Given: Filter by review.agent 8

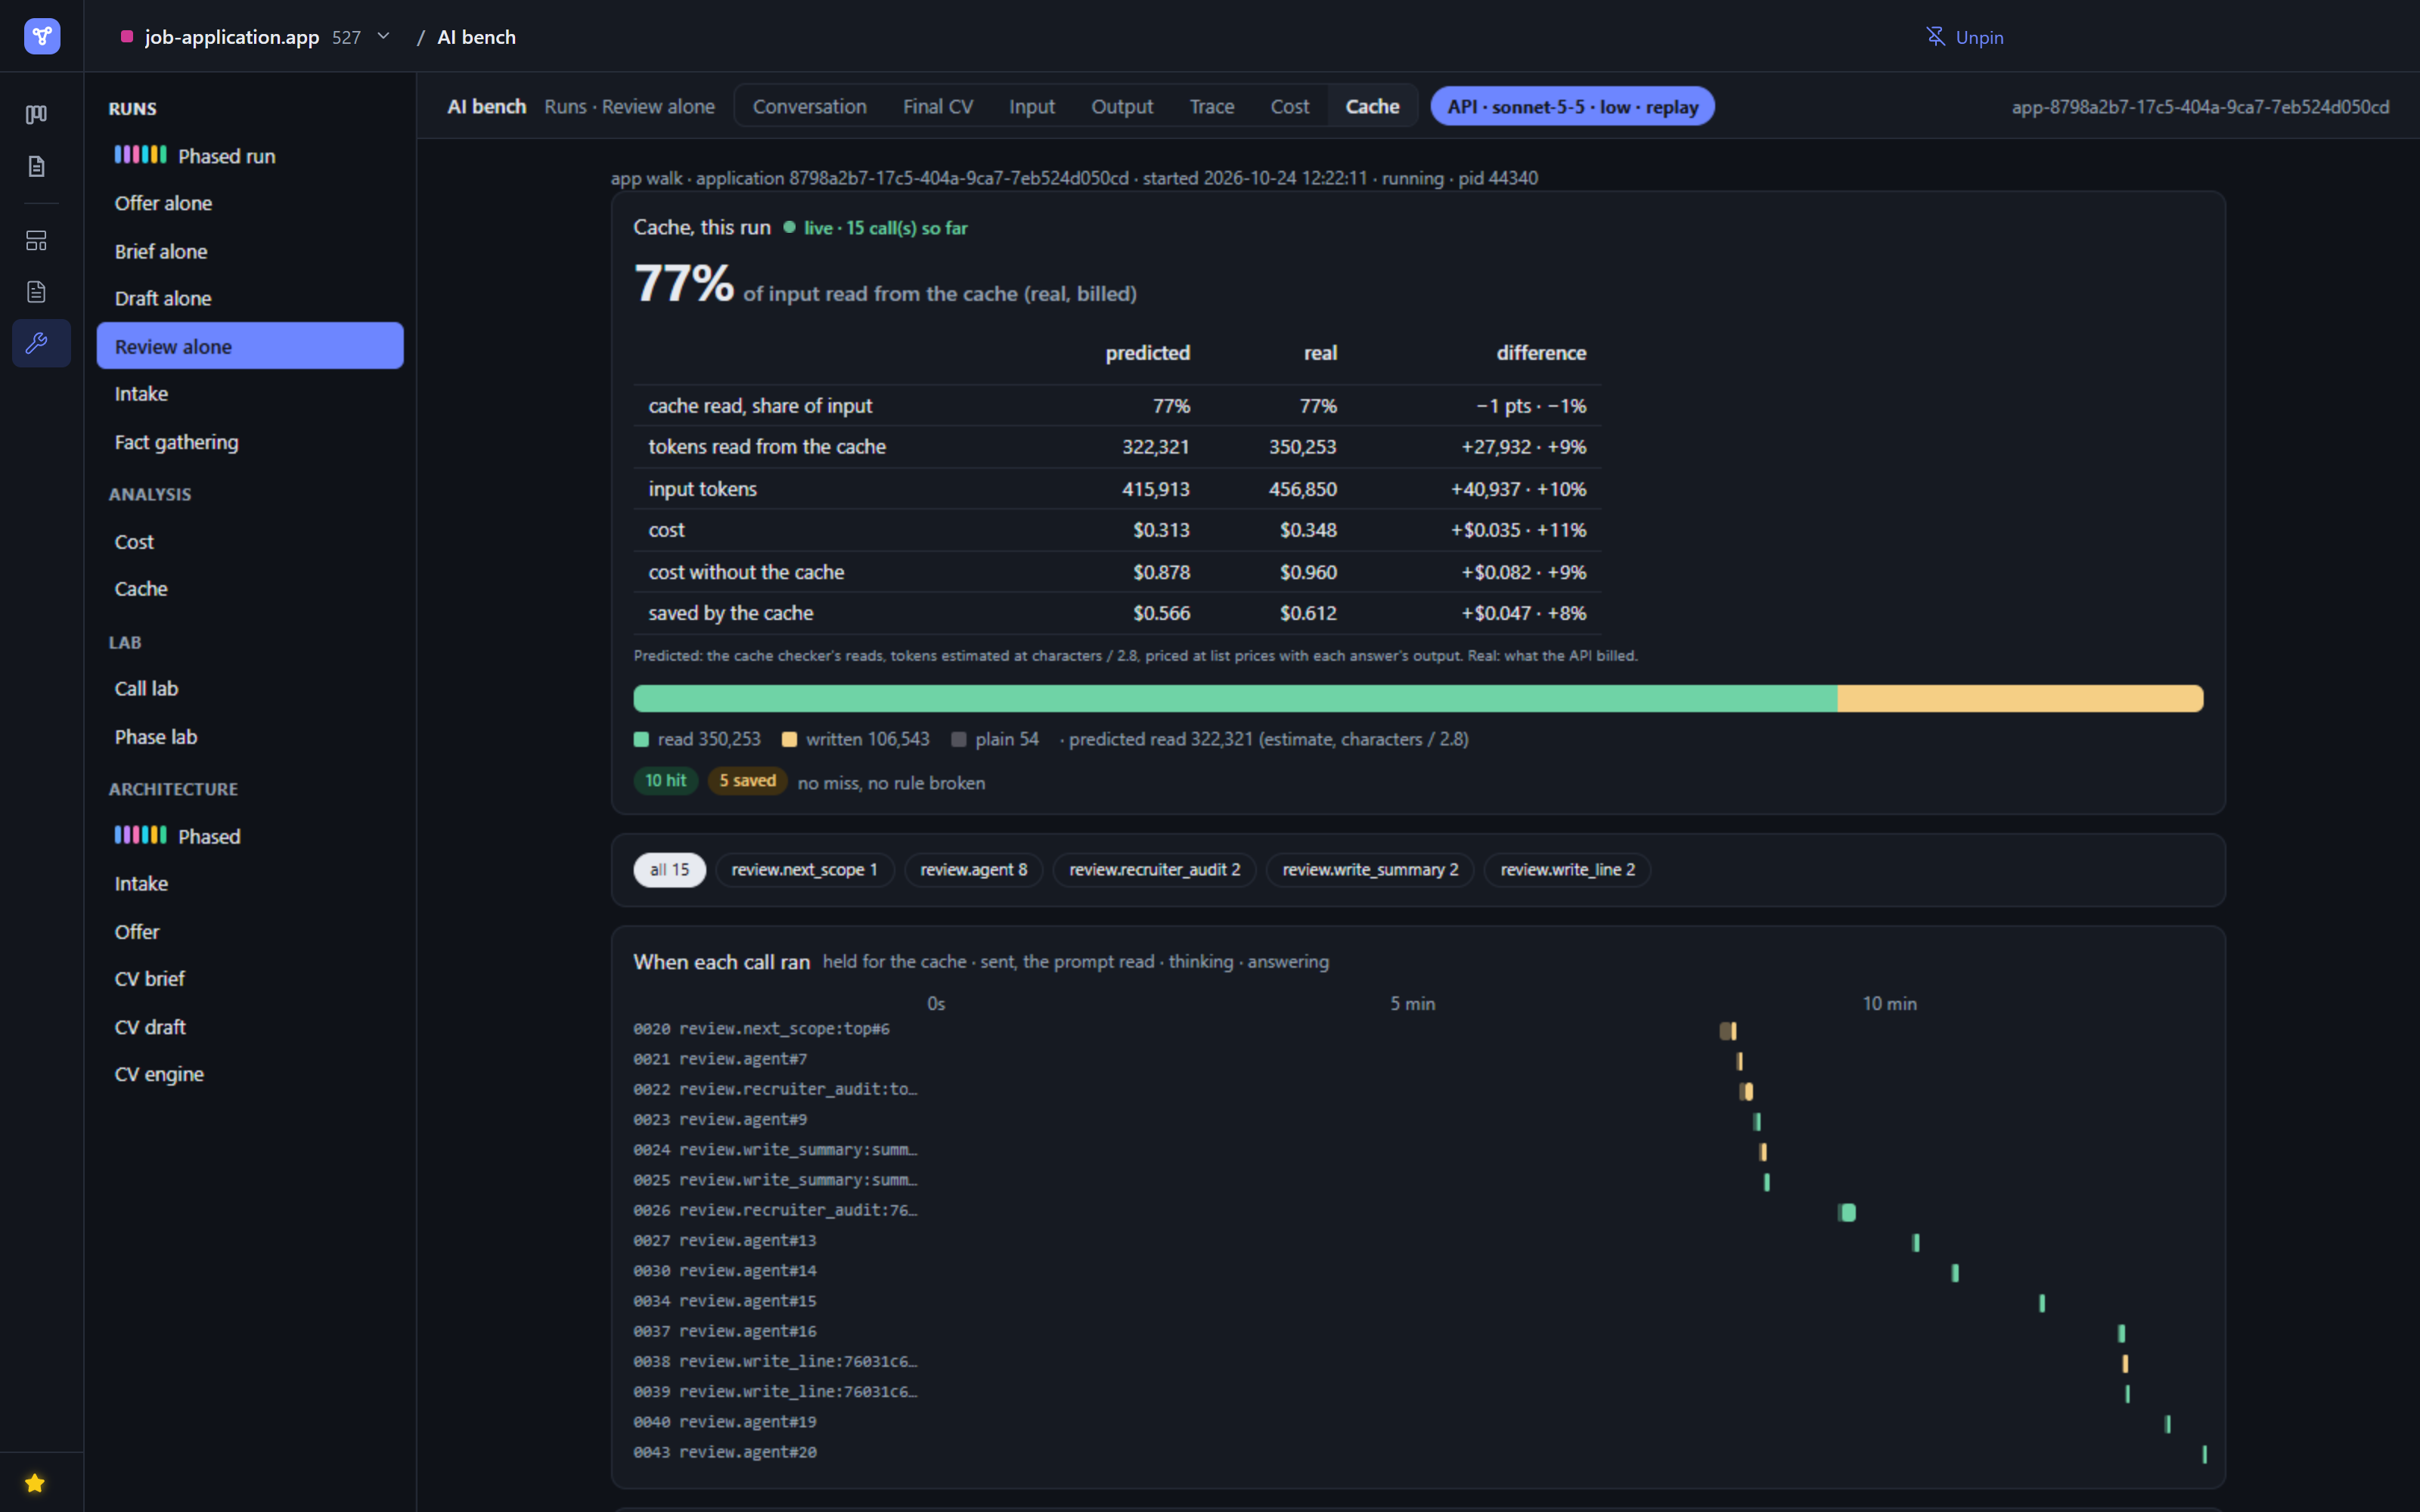Looking at the screenshot, I should tap(973, 870).
